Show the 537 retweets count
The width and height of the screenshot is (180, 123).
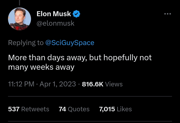click(14, 109)
